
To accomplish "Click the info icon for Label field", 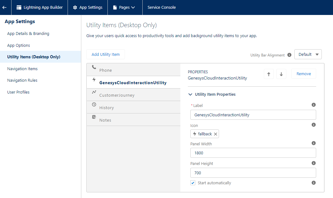I will [x=314, y=105].
